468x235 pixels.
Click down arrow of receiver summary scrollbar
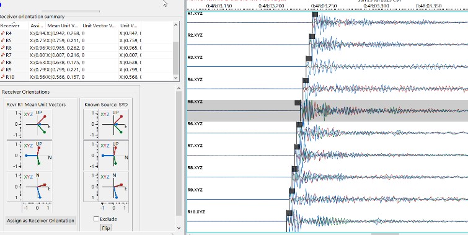[176, 78]
